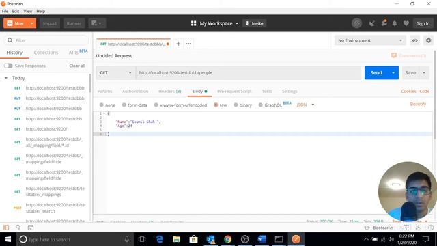The height and width of the screenshot is (246, 437).
Task: Open the Save dropdown arrow
Action: pos(424,73)
